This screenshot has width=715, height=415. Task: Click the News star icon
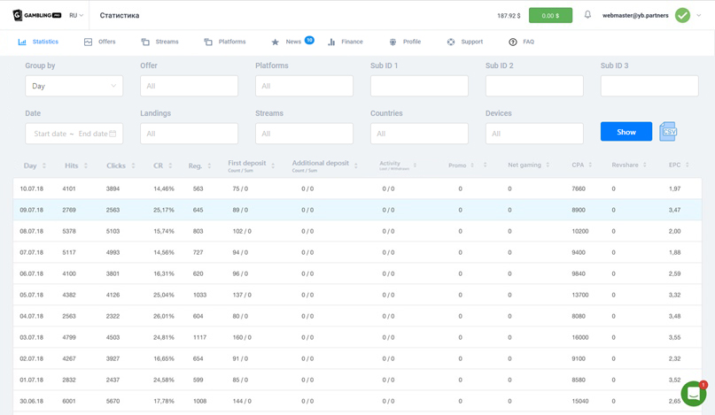pyautogui.click(x=275, y=42)
